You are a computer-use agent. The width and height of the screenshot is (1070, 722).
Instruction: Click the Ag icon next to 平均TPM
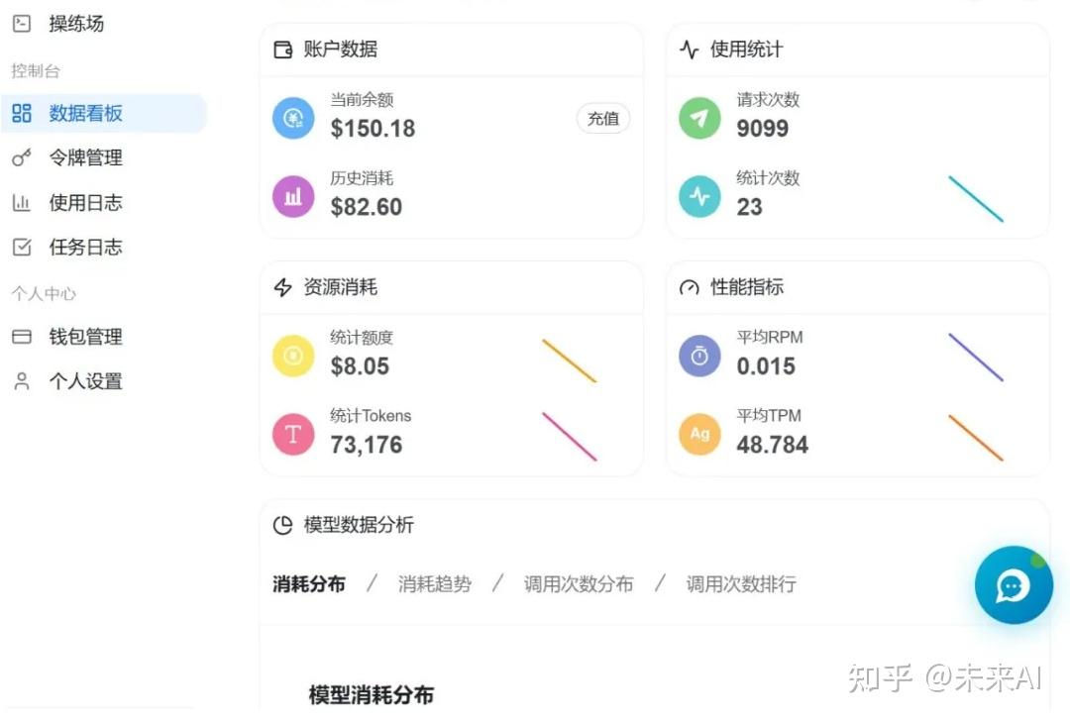(x=699, y=434)
